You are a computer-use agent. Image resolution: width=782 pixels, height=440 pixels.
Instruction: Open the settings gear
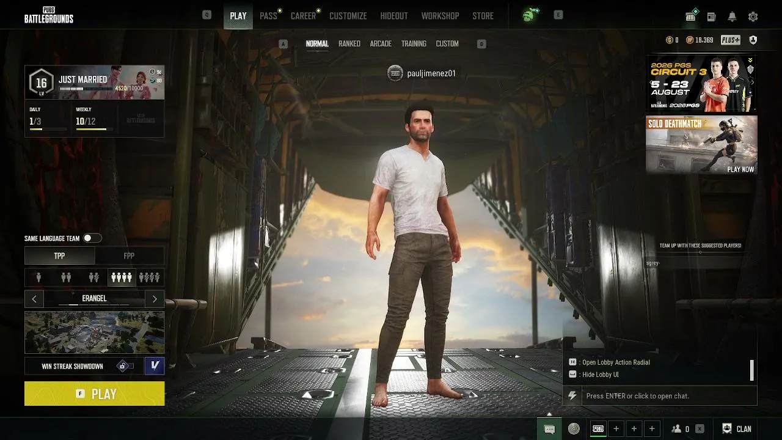click(x=753, y=17)
